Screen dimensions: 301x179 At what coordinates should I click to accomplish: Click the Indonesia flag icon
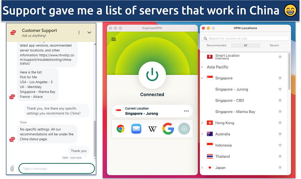coord(210,145)
